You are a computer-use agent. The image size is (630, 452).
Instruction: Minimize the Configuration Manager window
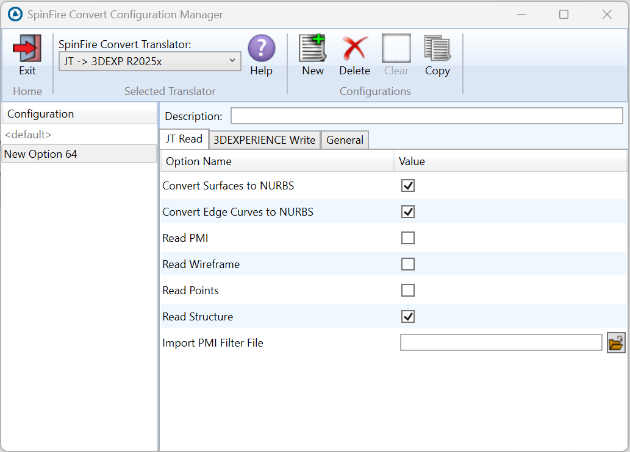click(x=521, y=15)
